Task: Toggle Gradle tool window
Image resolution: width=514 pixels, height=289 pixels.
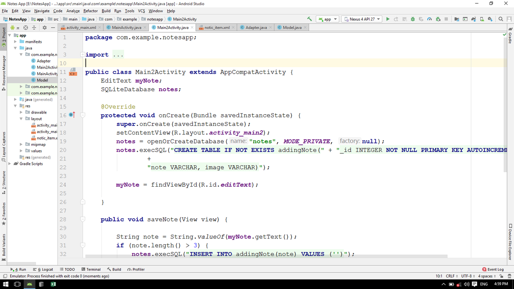Action: 510,36
